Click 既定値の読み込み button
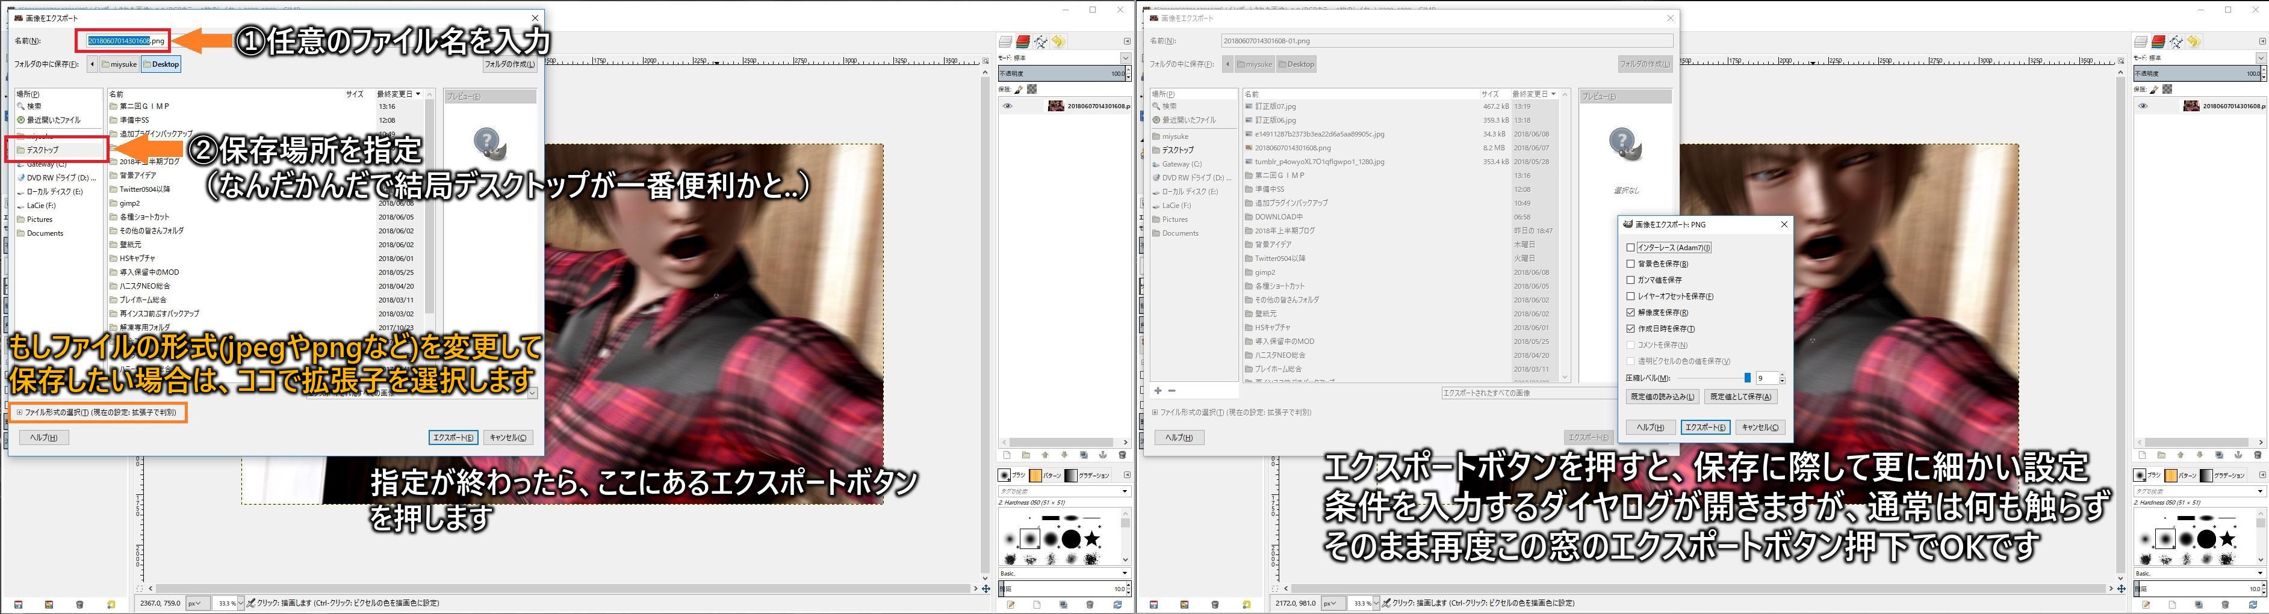Viewport: 2269px width, 614px height. tap(1662, 397)
